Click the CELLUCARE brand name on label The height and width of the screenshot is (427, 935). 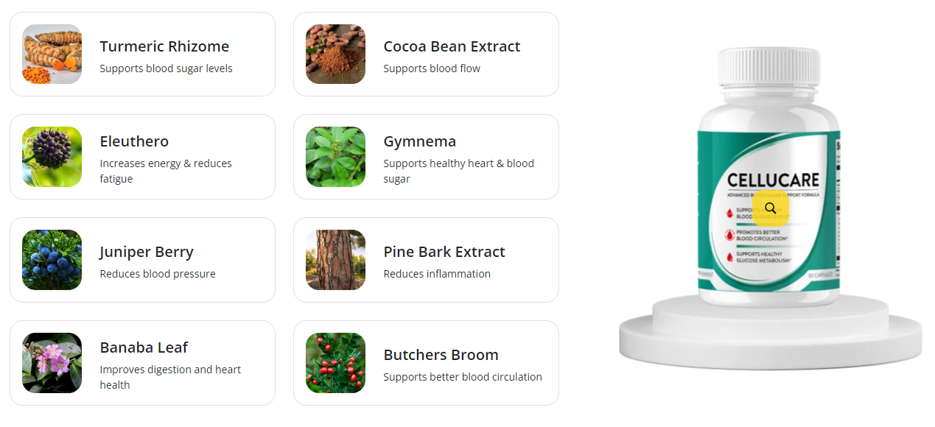[773, 180]
